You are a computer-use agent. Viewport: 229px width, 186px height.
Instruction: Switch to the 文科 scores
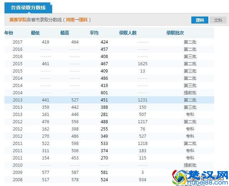[218, 20]
